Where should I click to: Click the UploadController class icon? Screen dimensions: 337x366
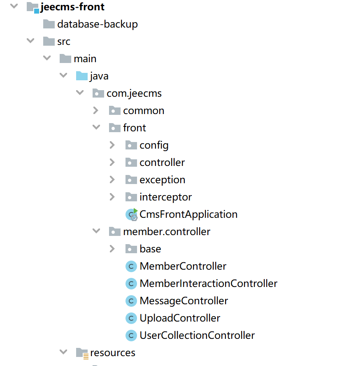click(131, 318)
